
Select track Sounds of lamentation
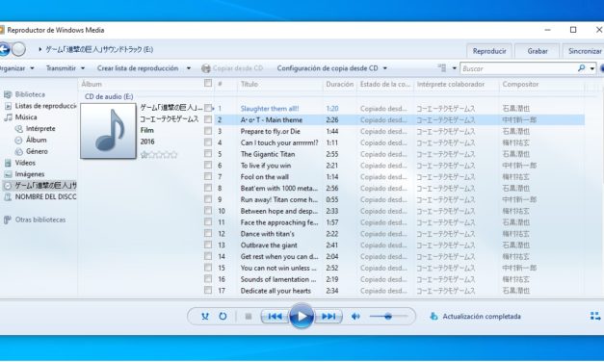(x=278, y=279)
